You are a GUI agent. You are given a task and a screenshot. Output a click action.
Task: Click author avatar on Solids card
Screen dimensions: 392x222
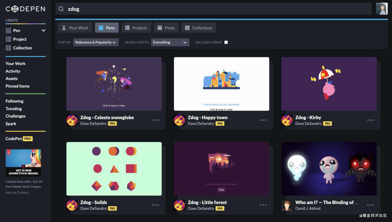pyautogui.click(x=72, y=205)
